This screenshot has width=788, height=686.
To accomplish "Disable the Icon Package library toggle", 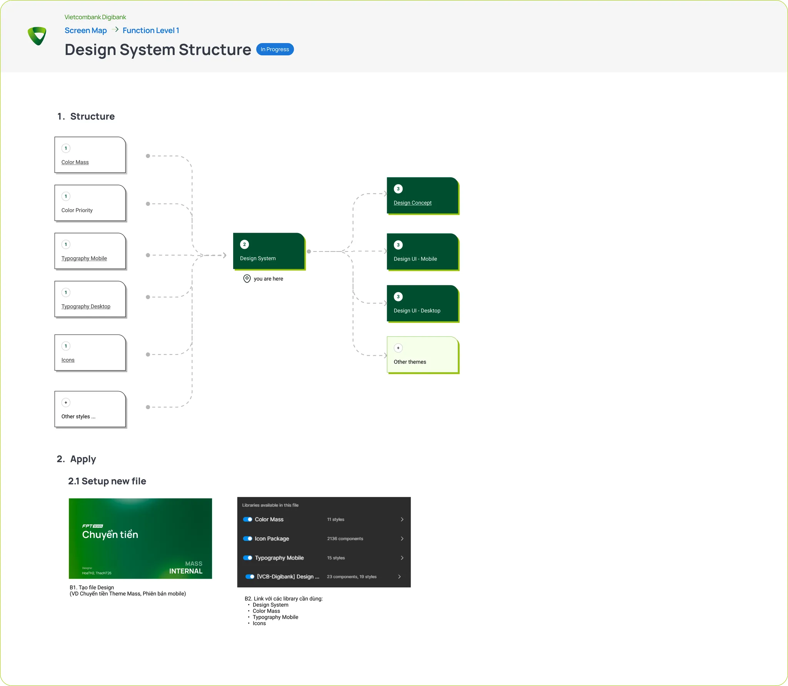I will click(248, 539).
